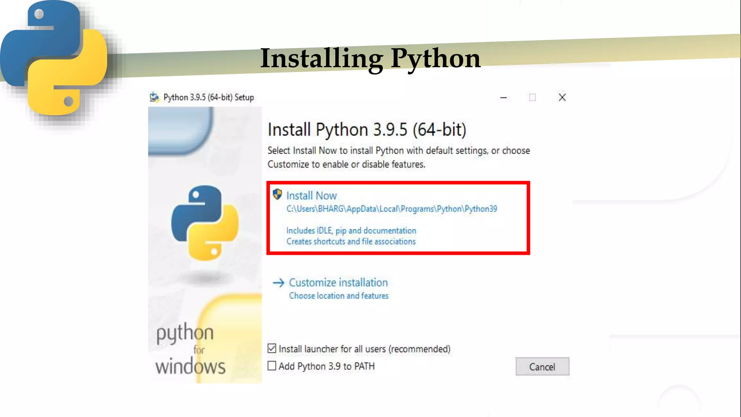The width and height of the screenshot is (741, 417).
Task: Click the Installing Python slide title
Action: [x=370, y=58]
